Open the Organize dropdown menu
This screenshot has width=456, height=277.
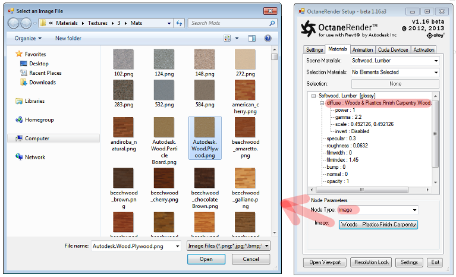28,39
